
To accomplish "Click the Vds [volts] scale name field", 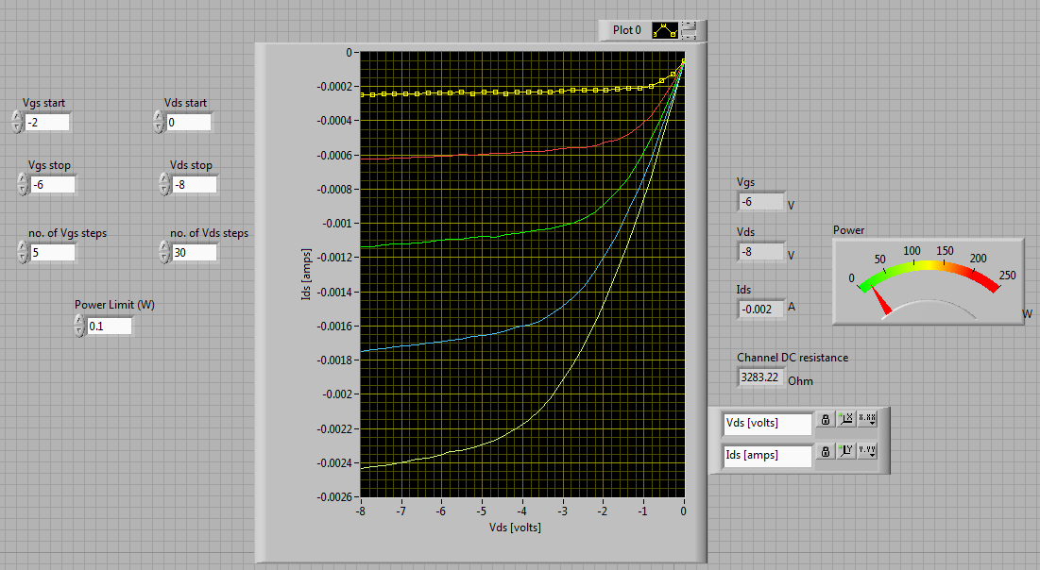I will pos(767,424).
